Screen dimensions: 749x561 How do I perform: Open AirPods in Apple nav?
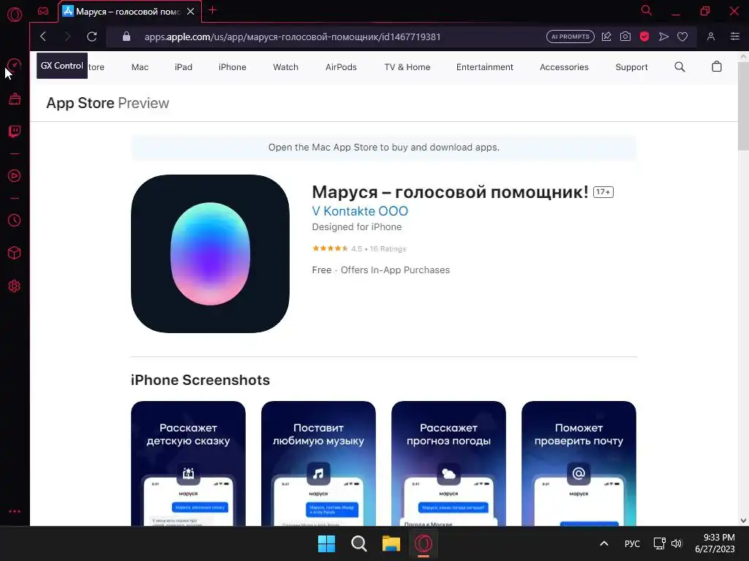(341, 67)
